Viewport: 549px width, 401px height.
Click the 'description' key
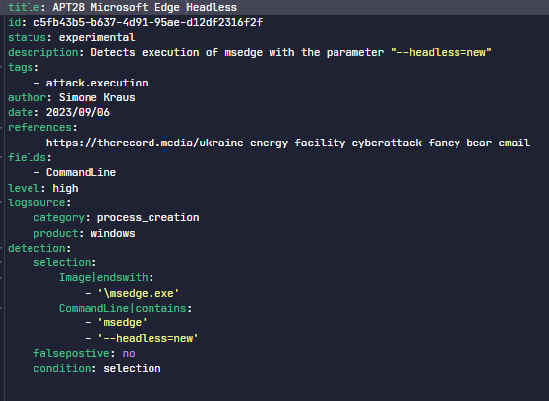[x=43, y=52]
